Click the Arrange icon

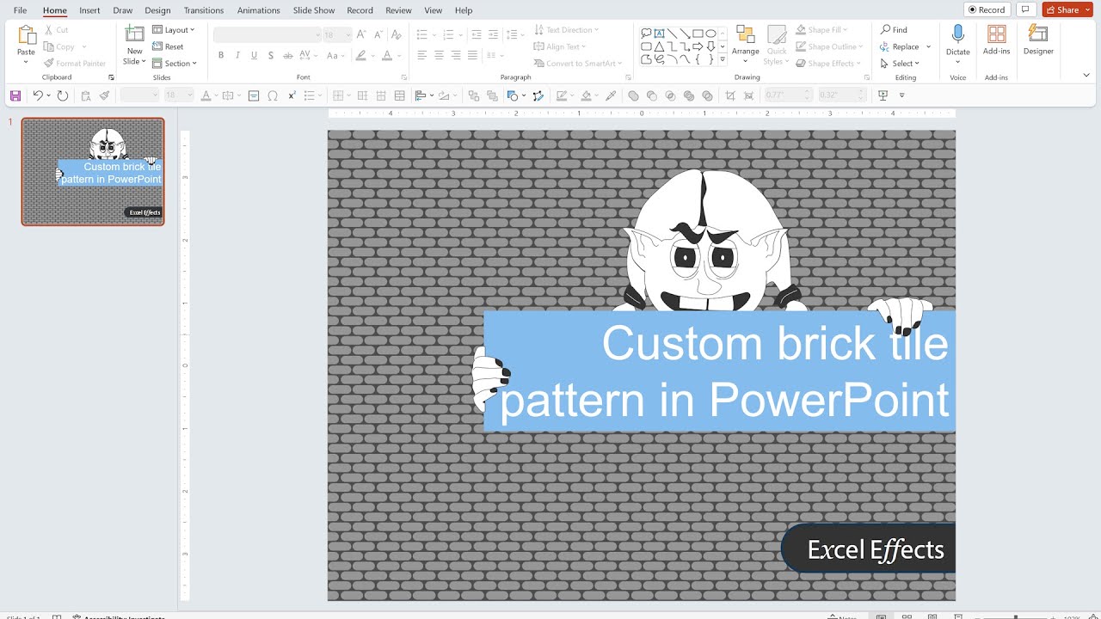[x=746, y=34]
